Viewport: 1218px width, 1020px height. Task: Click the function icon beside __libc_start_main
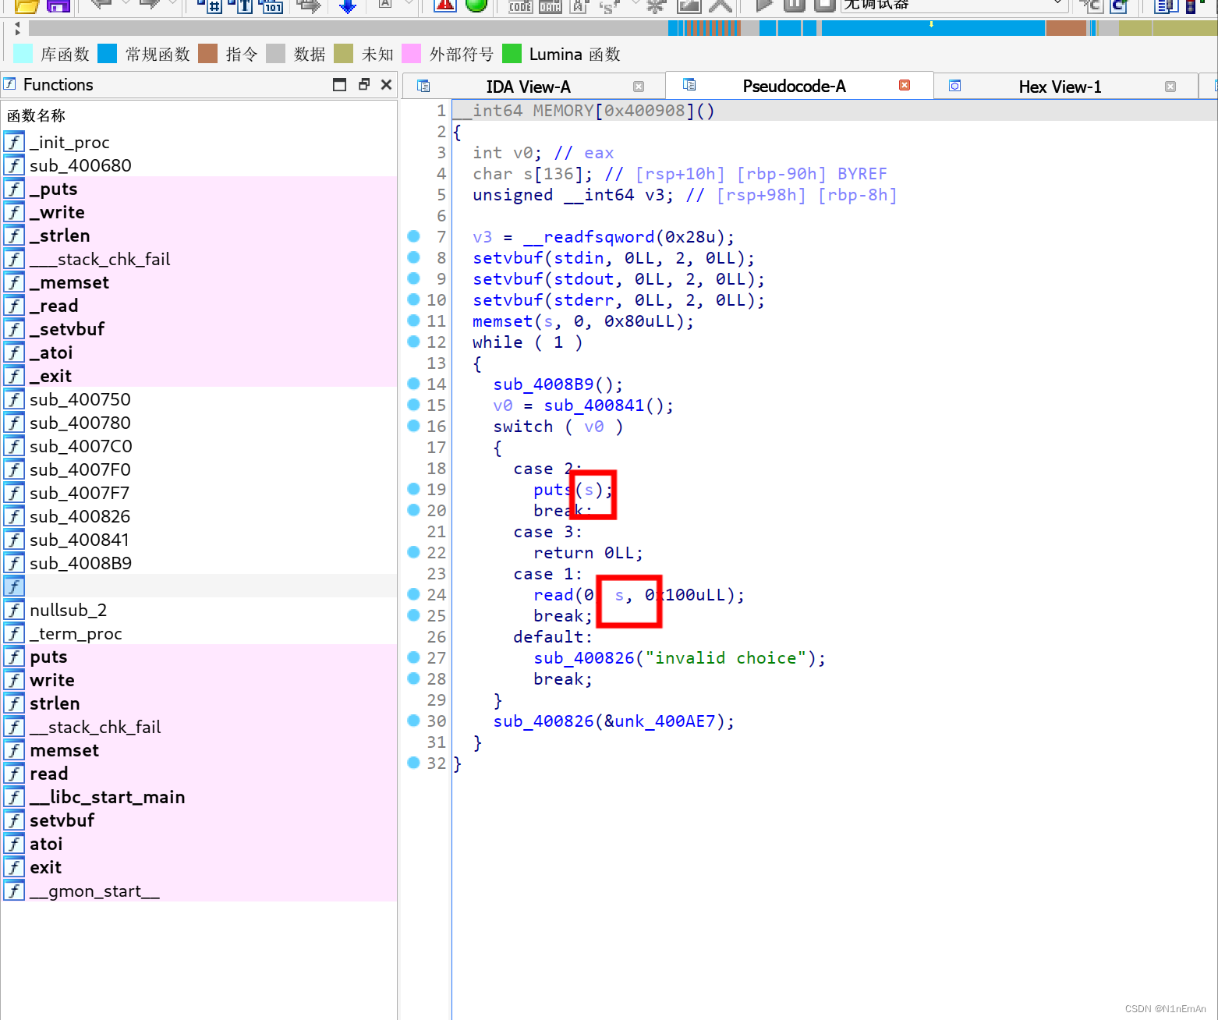click(14, 797)
